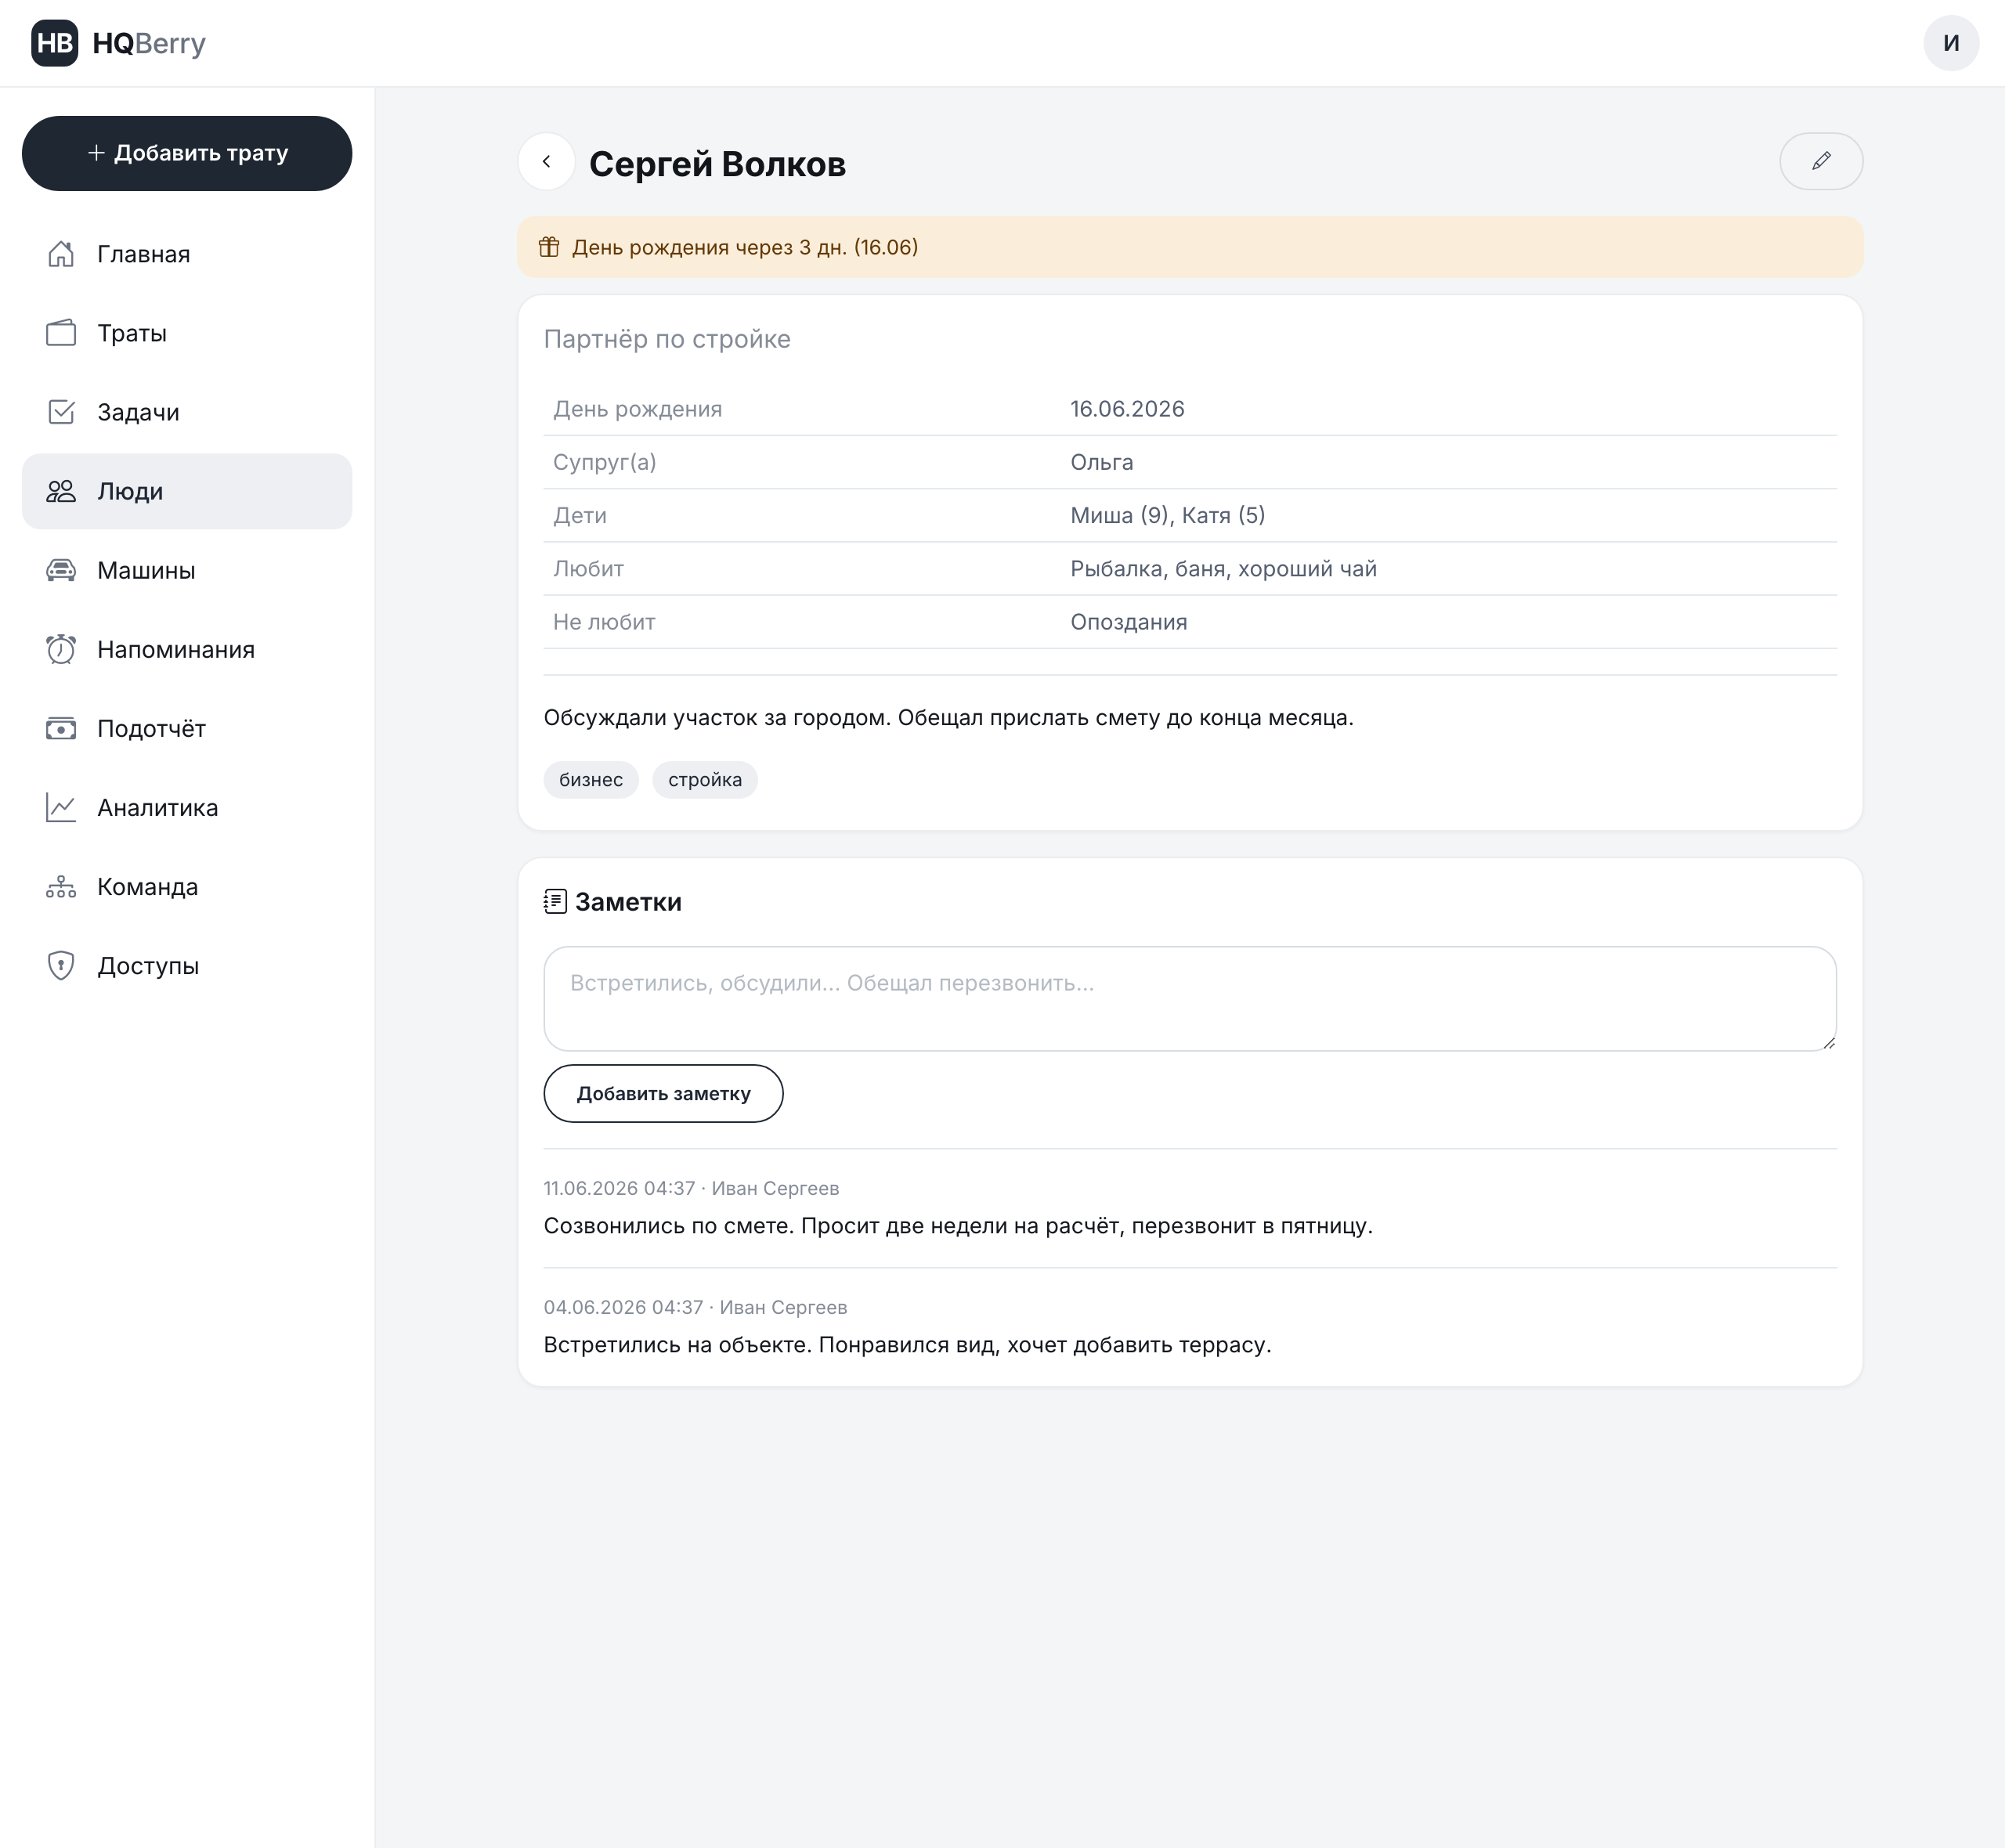This screenshot has height=1848, width=2005.
Task: Open Подотчёт section
Action: click(x=187, y=728)
